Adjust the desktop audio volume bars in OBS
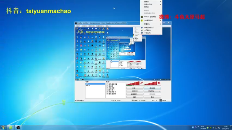 pos(151,83)
